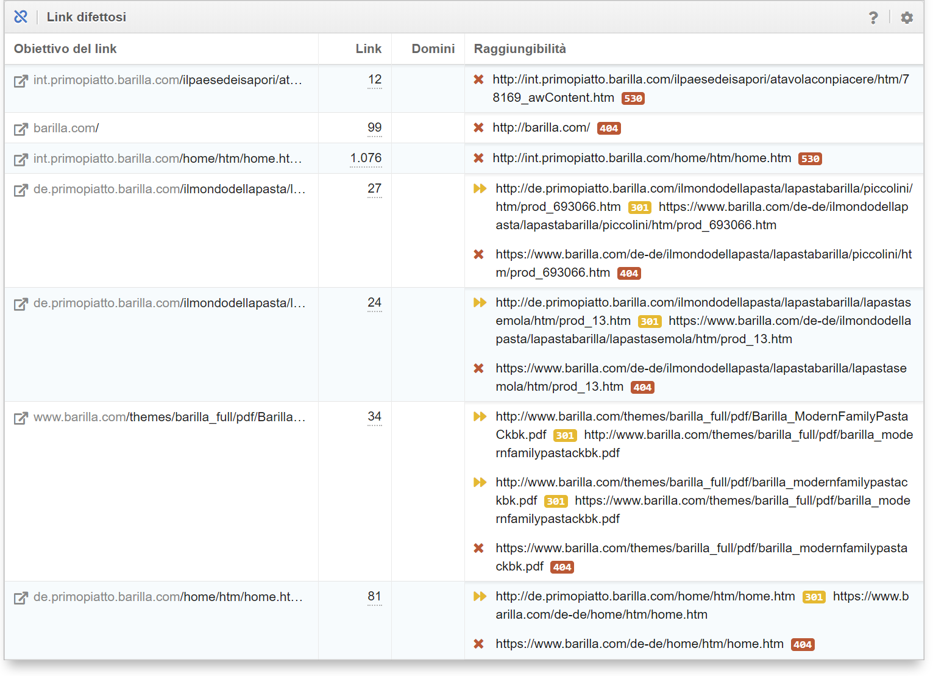Open de.primopiatto.barilla.com/home/htm/home.ht… target link

(x=168, y=597)
